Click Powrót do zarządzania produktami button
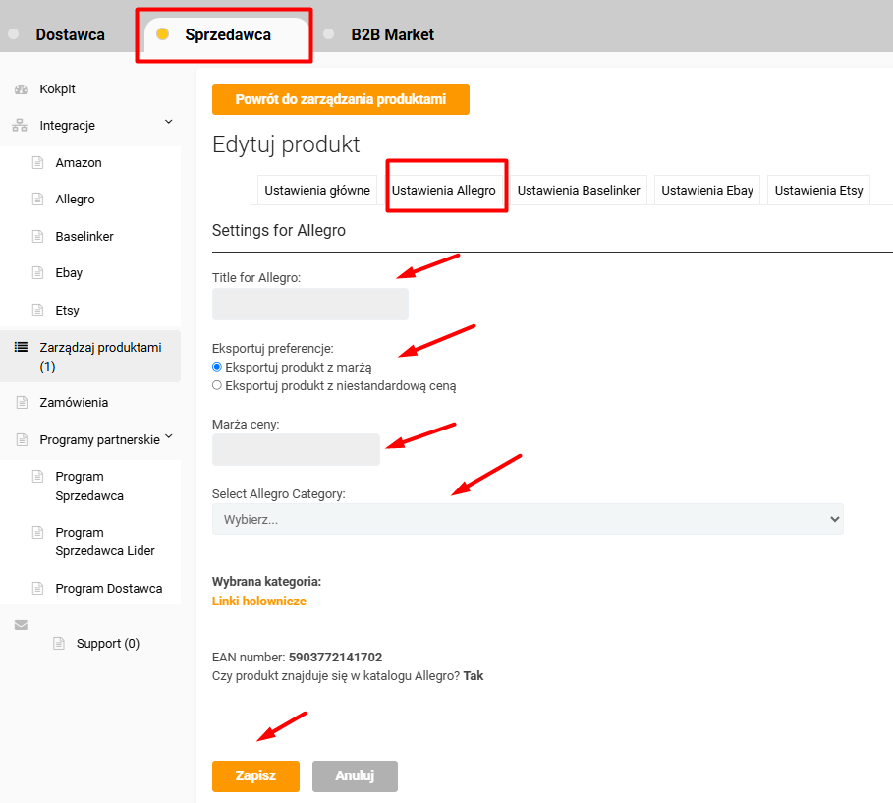Viewport: 893px width, 803px height. point(341,99)
